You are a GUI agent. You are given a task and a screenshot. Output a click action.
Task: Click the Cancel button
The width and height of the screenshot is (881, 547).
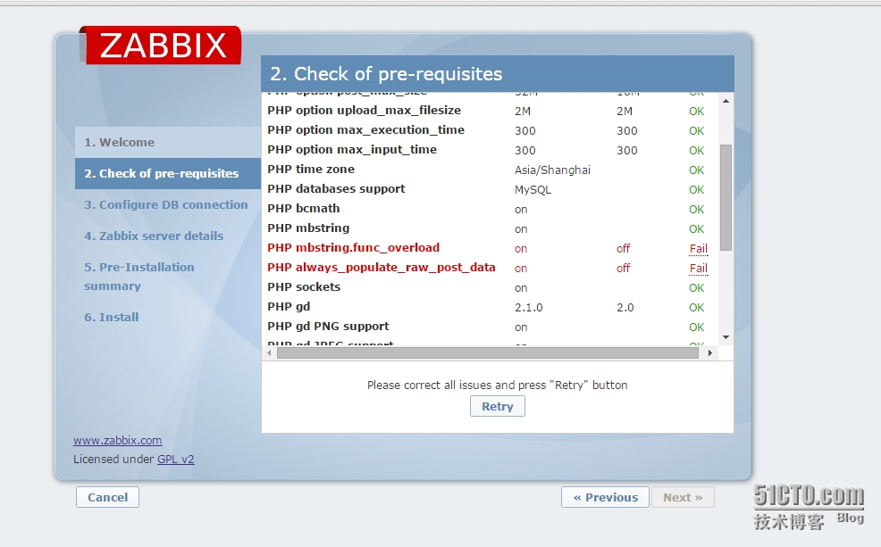(x=107, y=497)
